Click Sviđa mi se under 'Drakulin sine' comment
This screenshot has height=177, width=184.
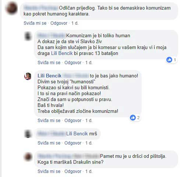click(x=49, y=171)
